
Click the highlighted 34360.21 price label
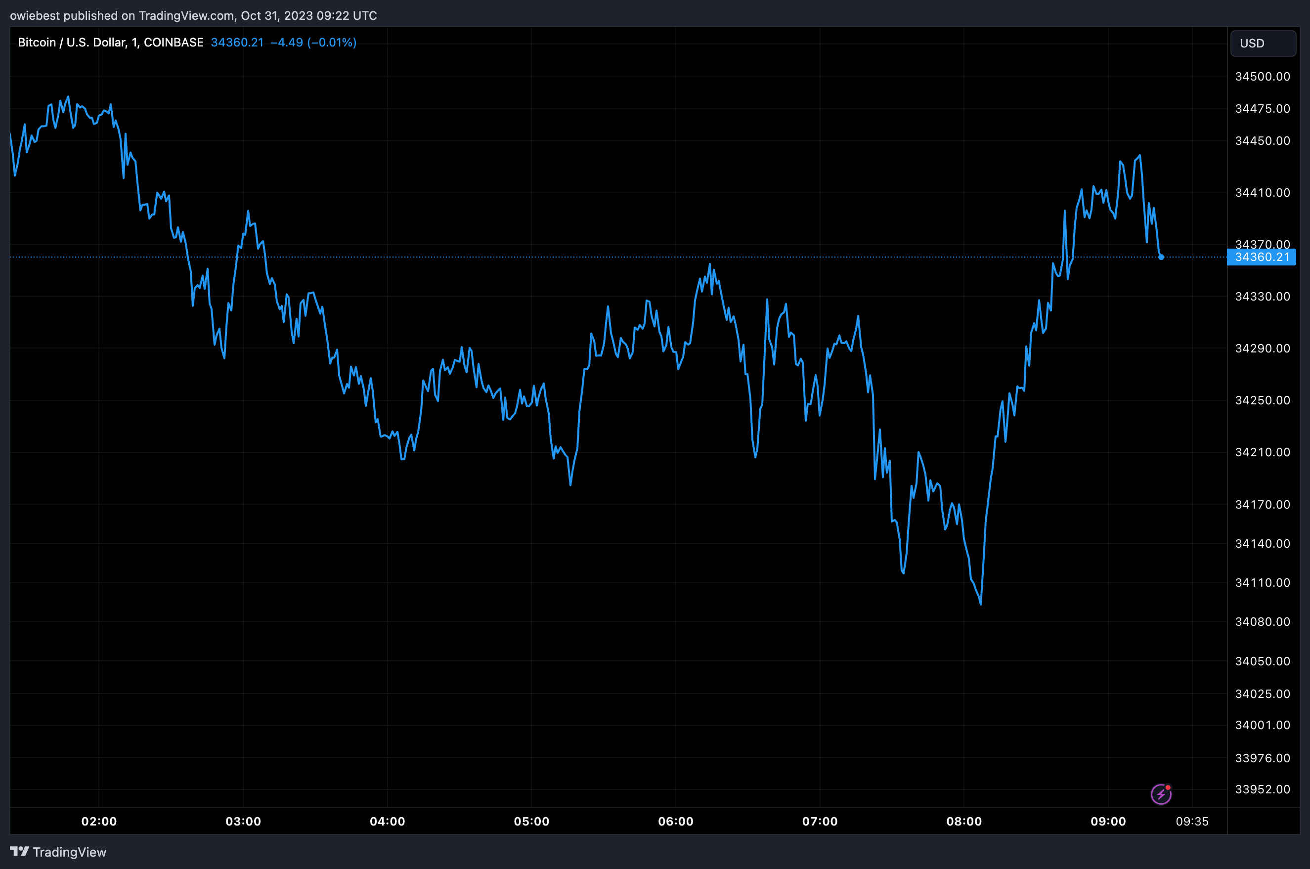point(1262,257)
